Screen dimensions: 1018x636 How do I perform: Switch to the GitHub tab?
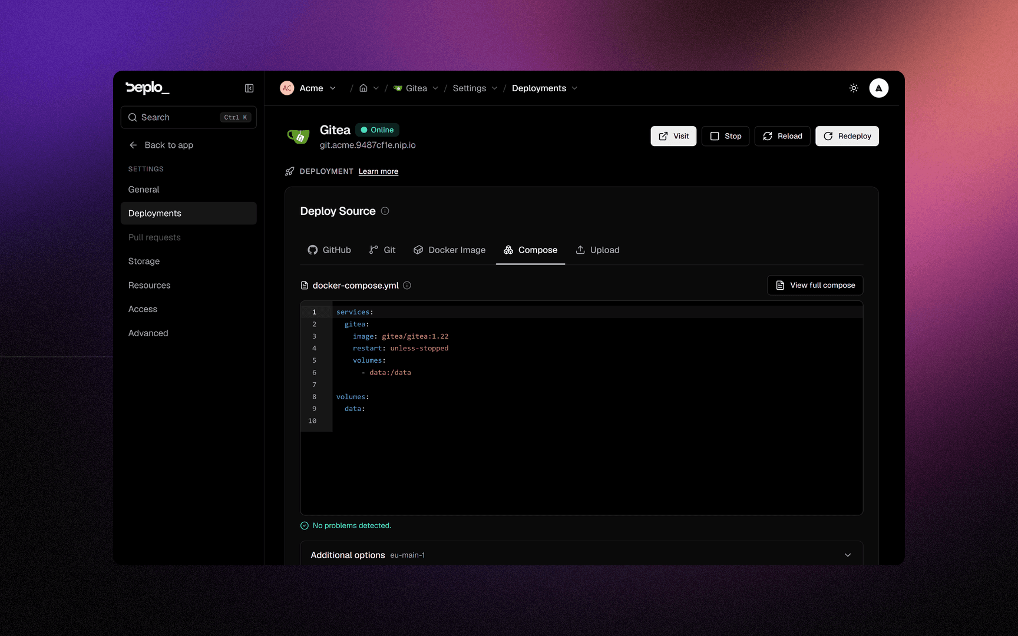(x=329, y=250)
